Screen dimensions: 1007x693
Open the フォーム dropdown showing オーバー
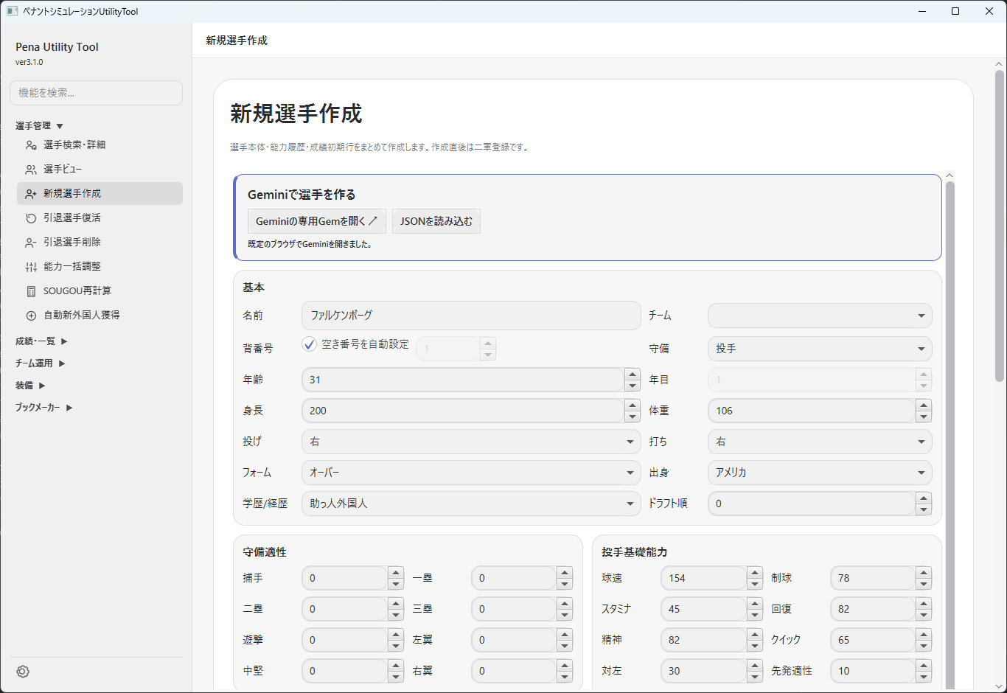[471, 473]
